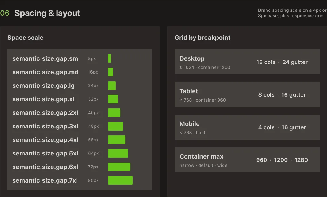Image resolution: width=327 pixels, height=197 pixels.
Task: Click the green bar for gap.lg
Action: point(112,86)
